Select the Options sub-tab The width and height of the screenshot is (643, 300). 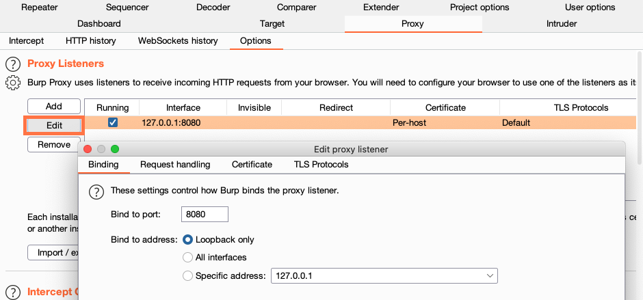256,41
